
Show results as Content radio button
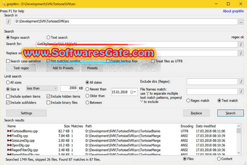pos(219,159)
